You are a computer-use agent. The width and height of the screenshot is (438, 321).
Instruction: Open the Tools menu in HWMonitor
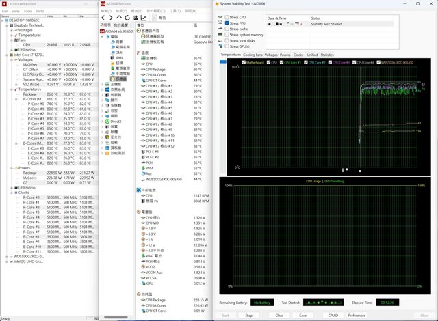click(x=27, y=11)
